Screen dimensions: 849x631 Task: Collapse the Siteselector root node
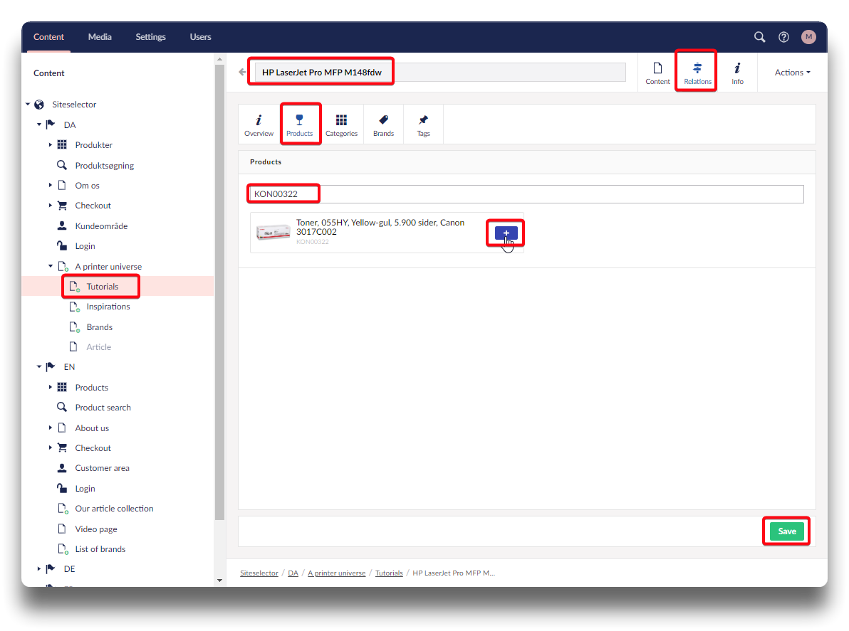(x=28, y=105)
